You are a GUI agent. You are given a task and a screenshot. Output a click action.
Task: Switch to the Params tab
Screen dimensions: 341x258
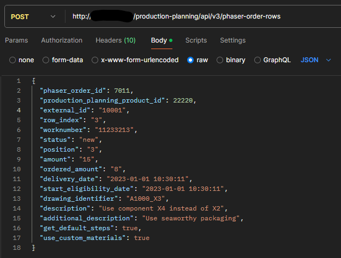tap(16, 40)
